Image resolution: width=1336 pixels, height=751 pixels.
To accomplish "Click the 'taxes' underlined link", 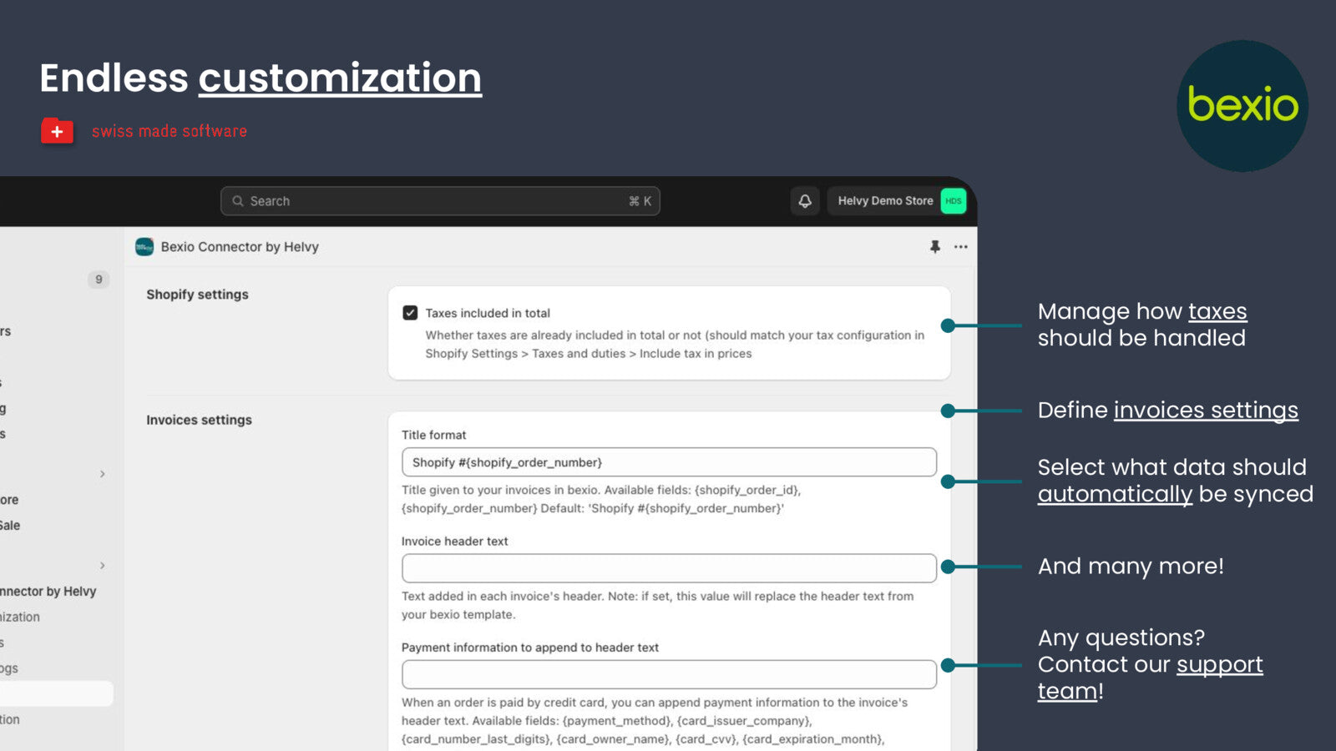I will pyautogui.click(x=1217, y=311).
